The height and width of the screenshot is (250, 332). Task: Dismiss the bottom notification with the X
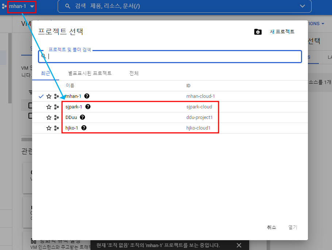tap(239, 245)
